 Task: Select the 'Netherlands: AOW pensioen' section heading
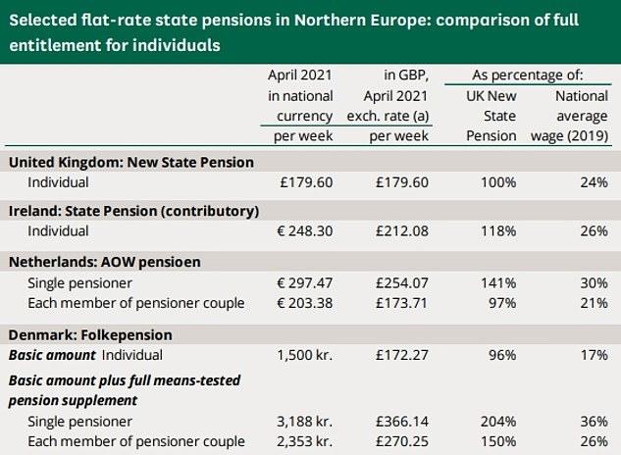click(103, 262)
